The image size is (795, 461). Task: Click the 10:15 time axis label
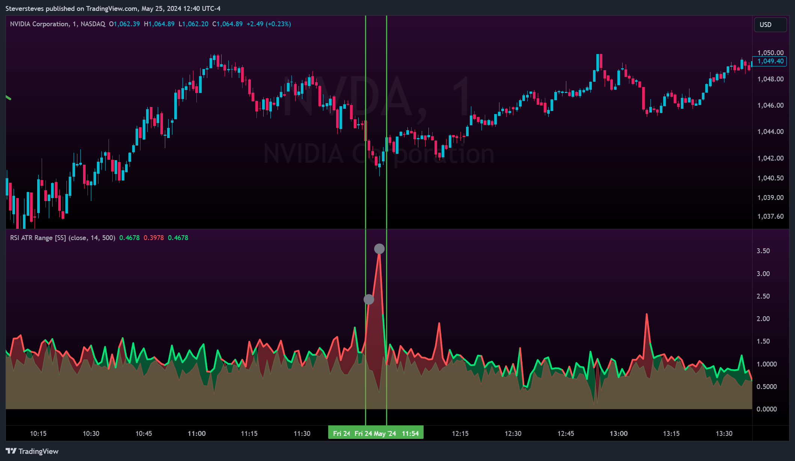point(38,434)
